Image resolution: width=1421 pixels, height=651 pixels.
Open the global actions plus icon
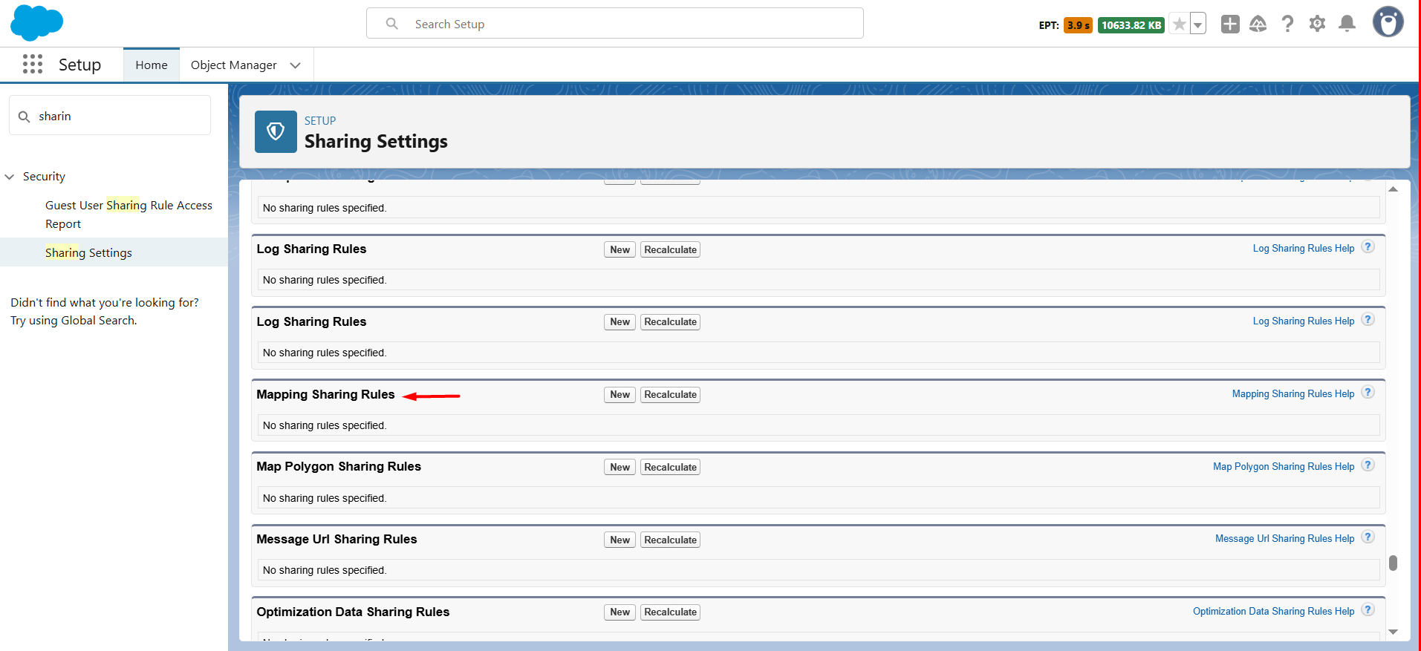coord(1230,24)
